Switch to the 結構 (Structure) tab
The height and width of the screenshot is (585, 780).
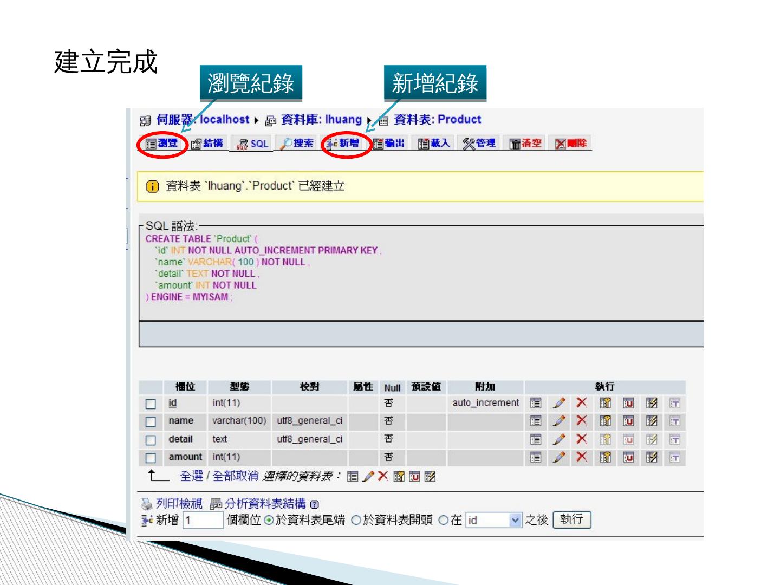tap(207, 144)
